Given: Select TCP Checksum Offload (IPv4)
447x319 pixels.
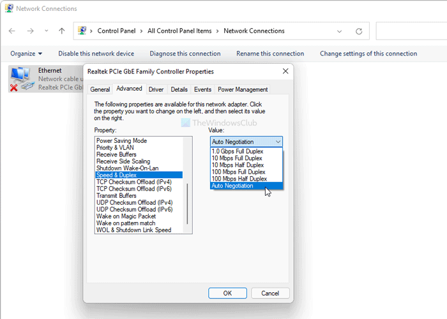Looking at the screenshot, I should 139,182.
